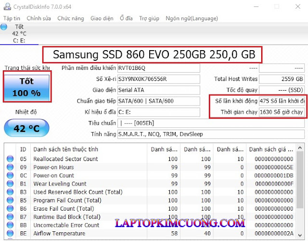Click the Danh sách giá ... raw values column header

[x=271, y=149]
